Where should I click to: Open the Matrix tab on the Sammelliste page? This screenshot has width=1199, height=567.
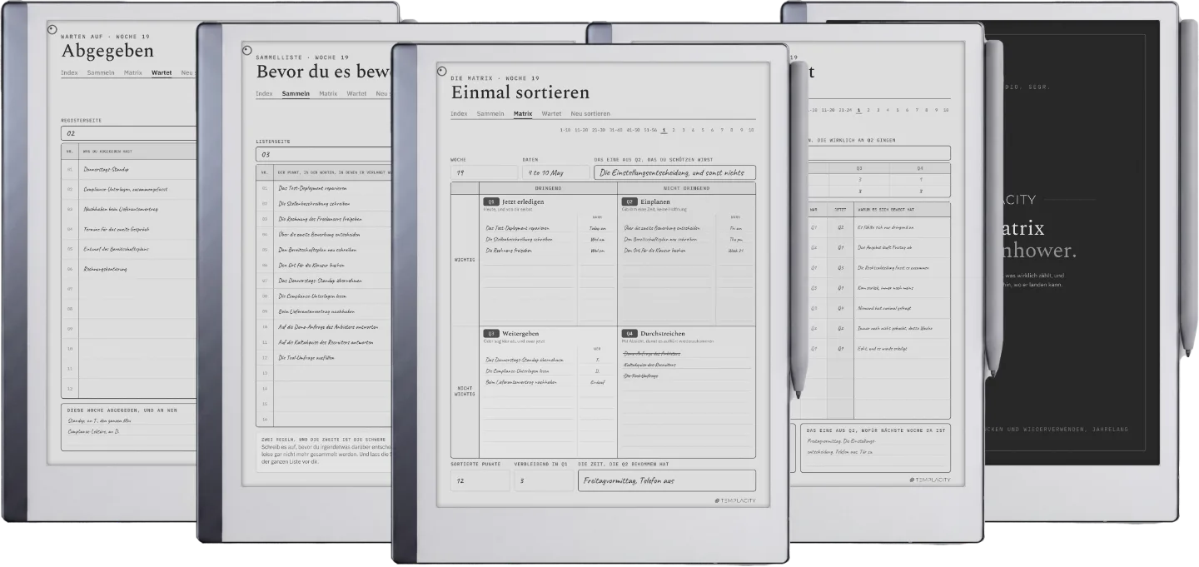click(x=328, y=93)
